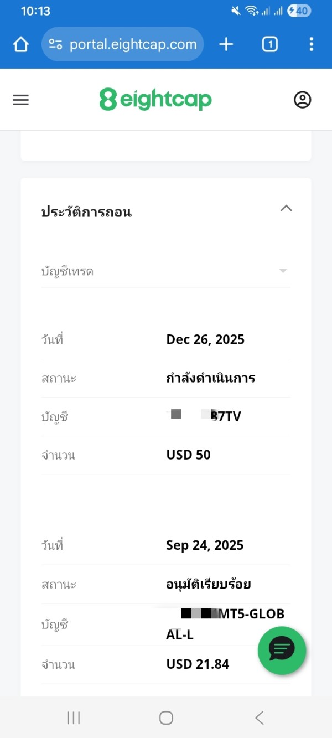Go to browser home page
The height and width of the screenshot is (738, 332).
pyautogui.click(x=20, y=44)
